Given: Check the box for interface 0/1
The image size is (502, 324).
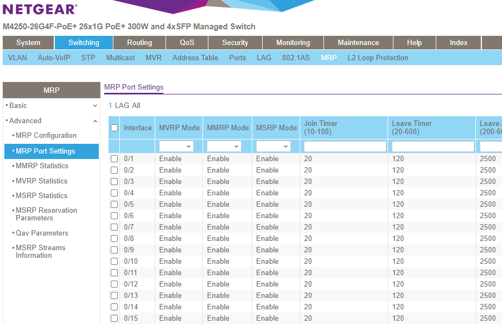Looking at the screenshot, I should 114,159.
